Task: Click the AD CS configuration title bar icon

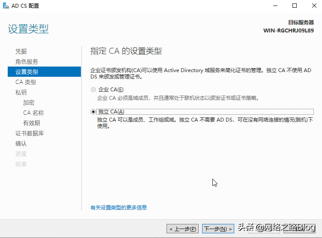Action: coord(6,6)
